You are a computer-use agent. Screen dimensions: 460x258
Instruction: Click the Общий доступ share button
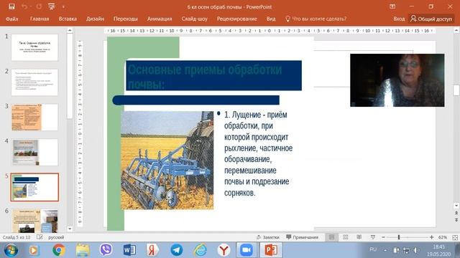click(x=431, y=19)
